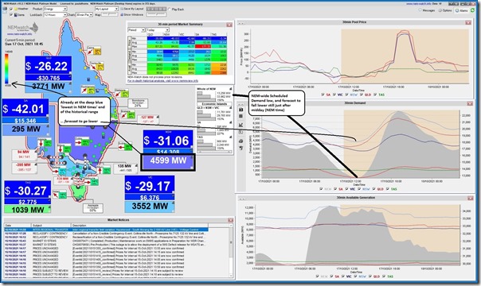Select the Play Back radio button

(170, 10)
